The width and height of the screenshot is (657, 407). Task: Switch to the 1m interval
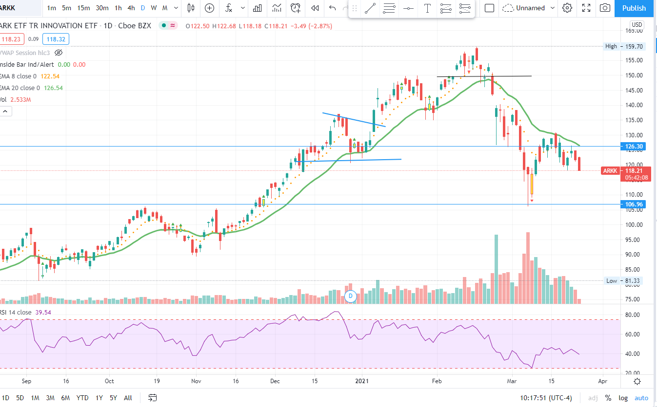pyautogui.click(x=51, y=8)
